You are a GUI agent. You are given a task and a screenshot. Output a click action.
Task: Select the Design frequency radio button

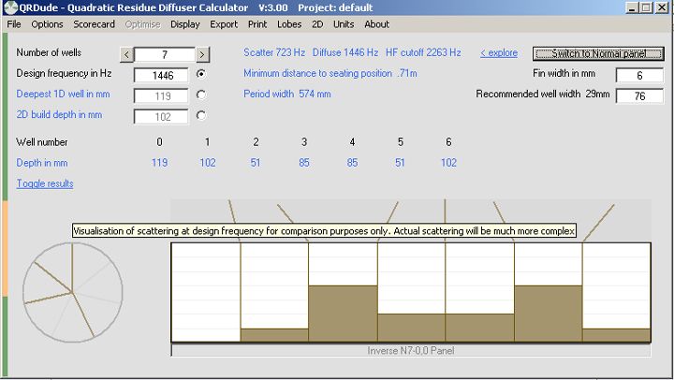point(200,74)
